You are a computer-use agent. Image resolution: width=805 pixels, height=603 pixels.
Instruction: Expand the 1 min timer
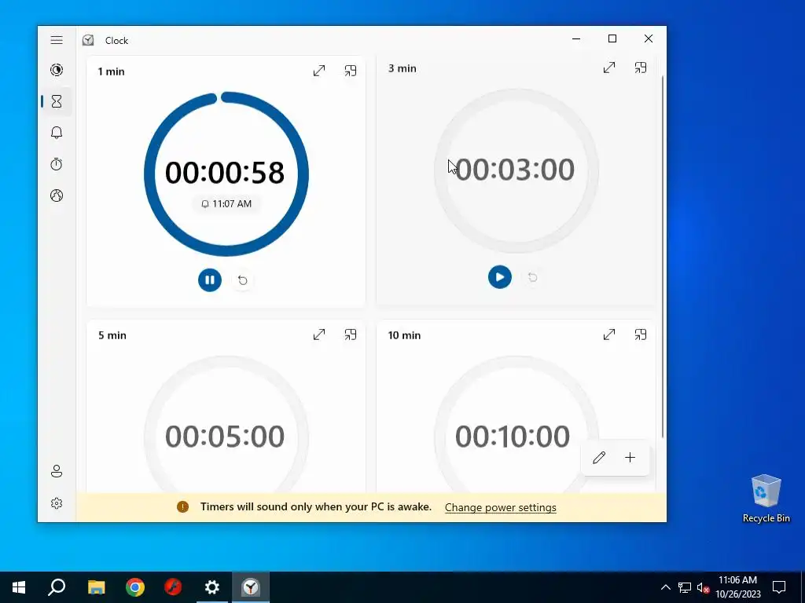(x=319, y=71)
